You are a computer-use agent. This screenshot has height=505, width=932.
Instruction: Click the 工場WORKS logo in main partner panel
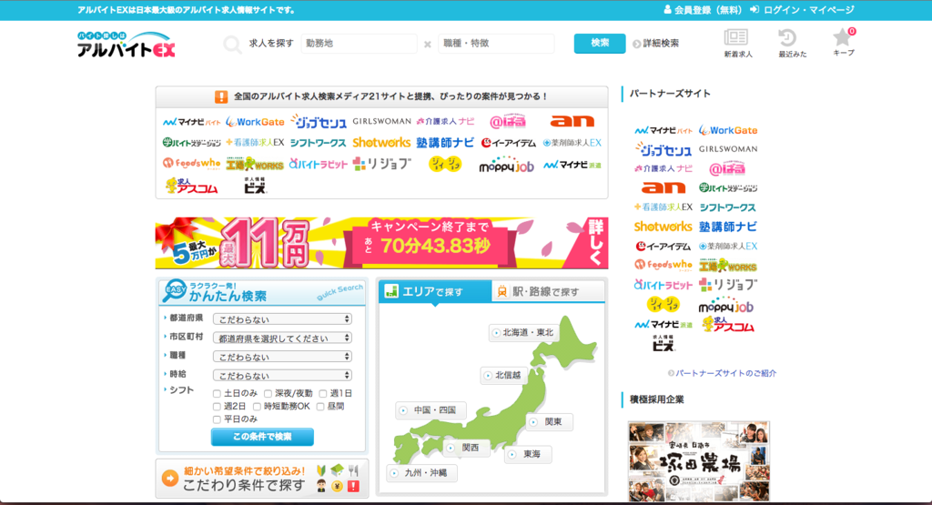pos(255,164)
